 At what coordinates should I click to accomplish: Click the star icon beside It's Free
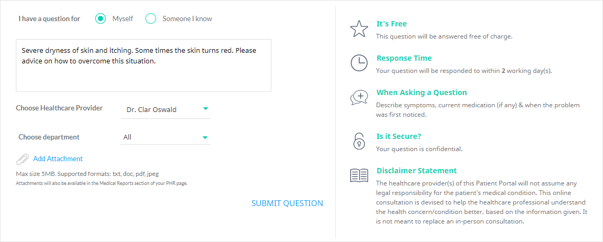point(359,30)
